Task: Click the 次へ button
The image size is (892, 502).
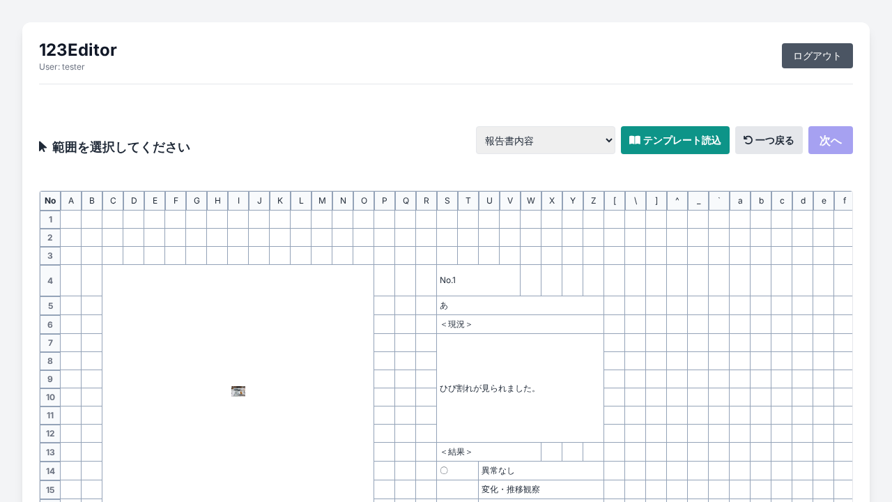Action: [830, 140]
